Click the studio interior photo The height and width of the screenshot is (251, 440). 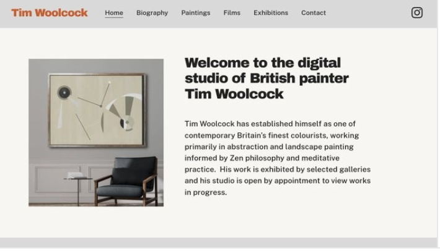96,132
